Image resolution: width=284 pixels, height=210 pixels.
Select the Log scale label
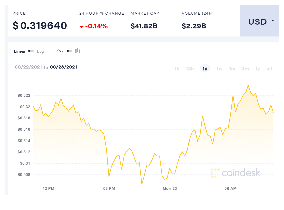(x=41, y=51)
